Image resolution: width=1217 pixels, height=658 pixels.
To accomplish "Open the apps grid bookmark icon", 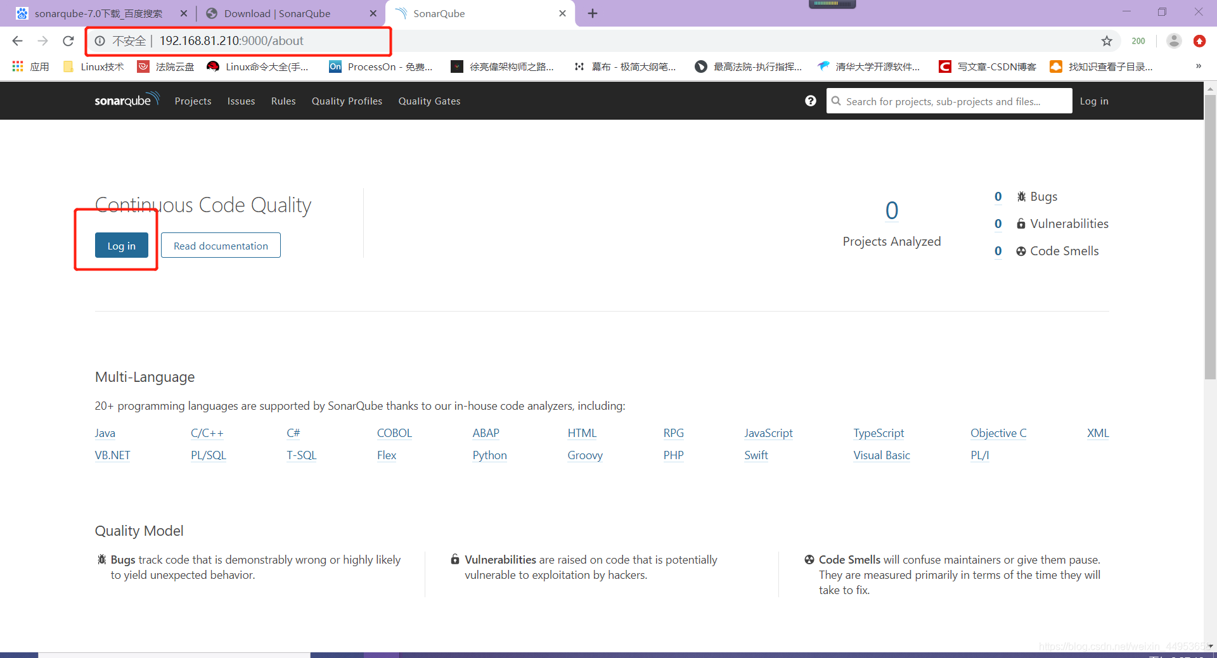I will pyautogui.click(x=18, y=66).
